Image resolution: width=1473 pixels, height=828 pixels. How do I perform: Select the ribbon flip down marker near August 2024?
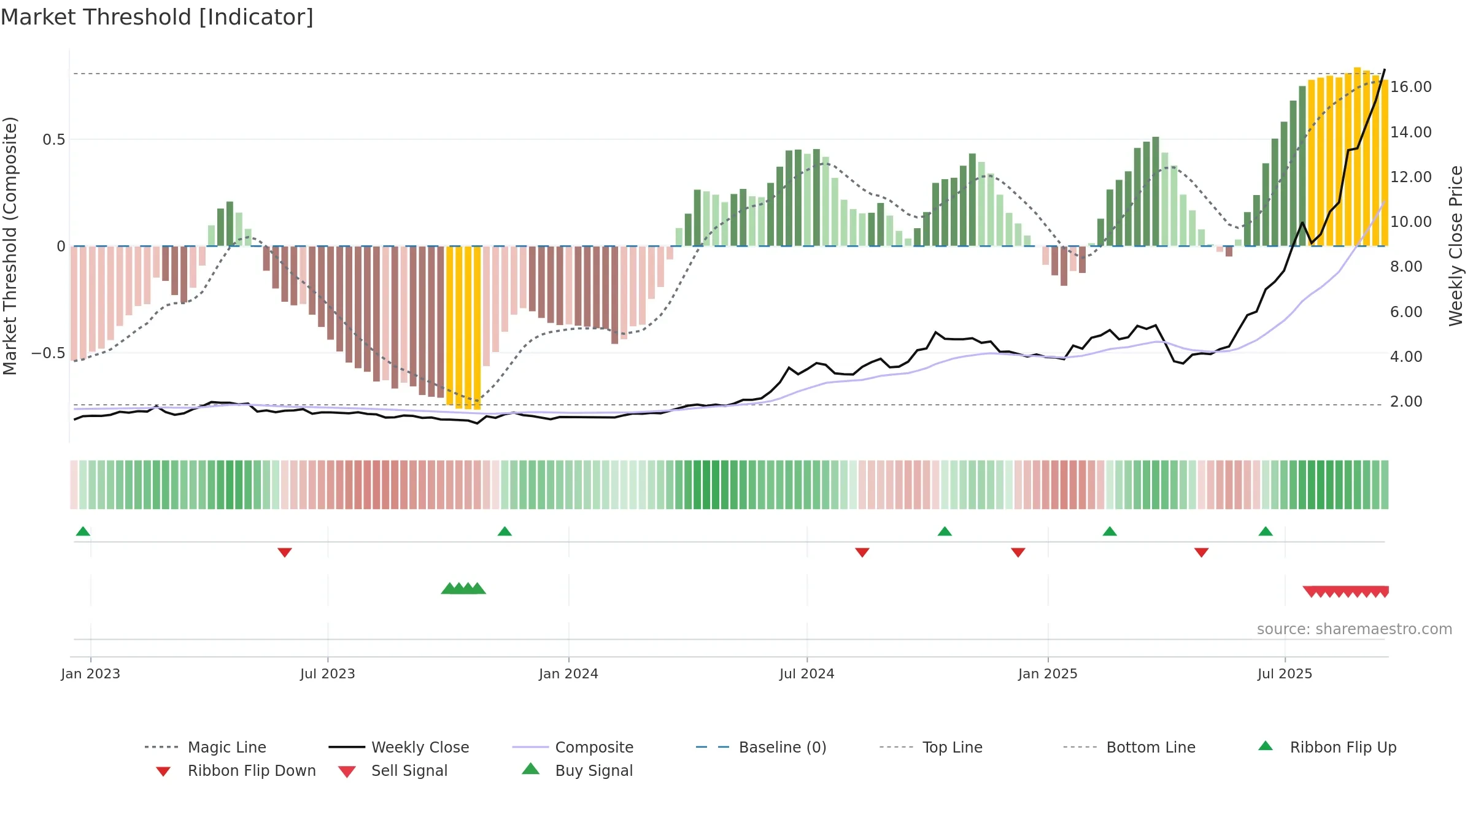coord(862,553)
